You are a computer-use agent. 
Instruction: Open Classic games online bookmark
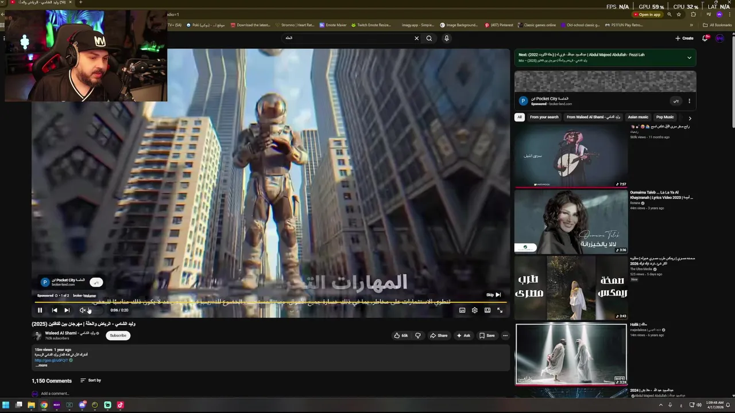pos(537,25)
